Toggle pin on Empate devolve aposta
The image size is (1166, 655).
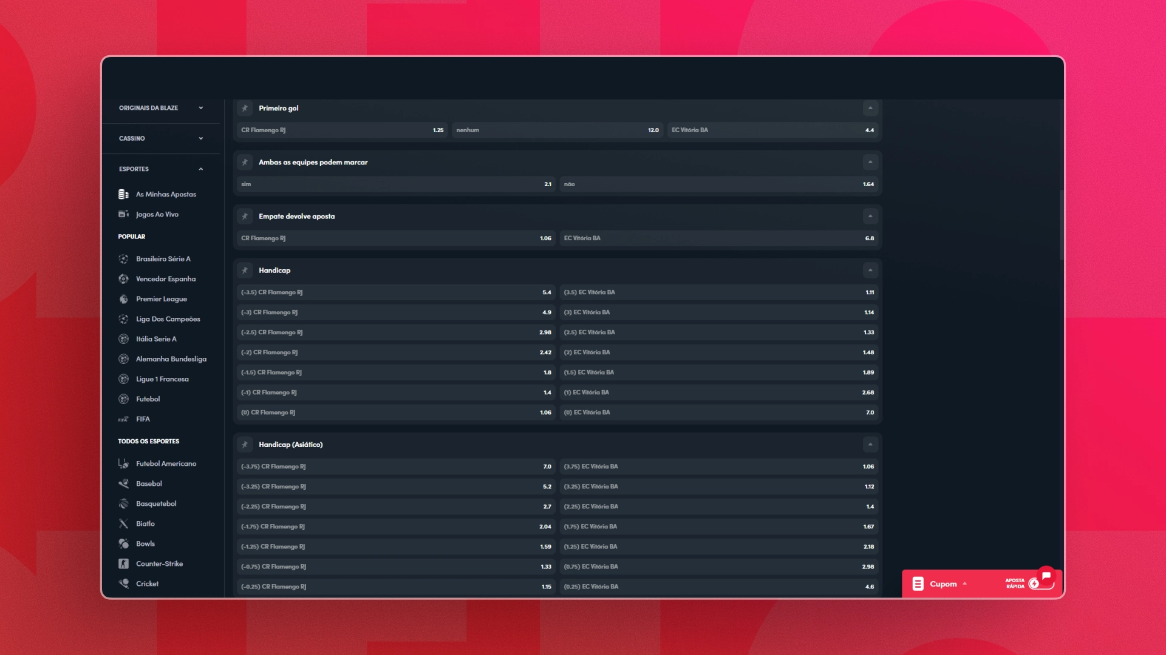click(x=245, y=216)
